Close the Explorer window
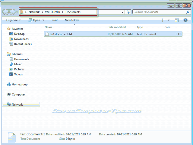The image size is (193, 145). coord(187,5)
